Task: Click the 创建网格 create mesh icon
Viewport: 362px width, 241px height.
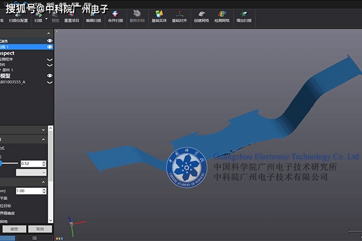Action: coord(202,15)
